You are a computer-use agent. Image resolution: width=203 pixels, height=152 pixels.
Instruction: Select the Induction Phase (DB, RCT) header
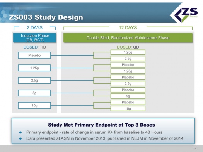pyautogui.click(x=34, y=38)
